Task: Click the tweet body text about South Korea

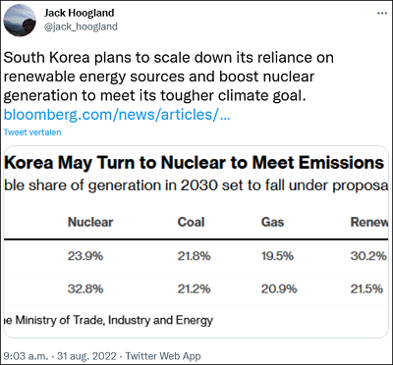Action: pyautogui.click(x=168, y=77)
